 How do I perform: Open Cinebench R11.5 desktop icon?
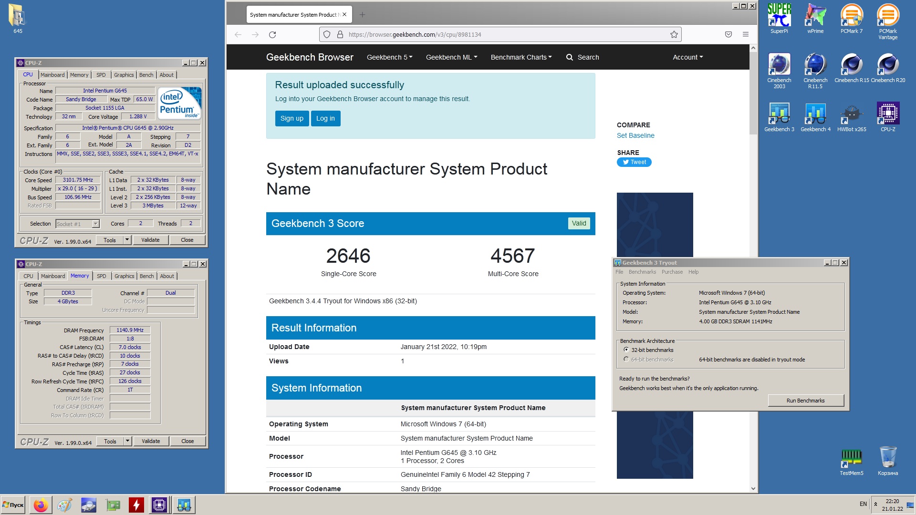(815, 71)
